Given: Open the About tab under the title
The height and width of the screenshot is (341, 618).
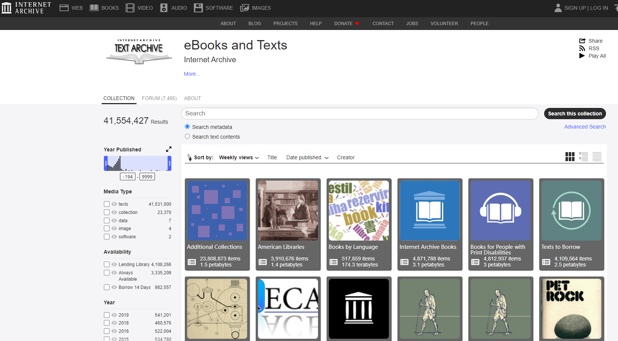Looking at the screenshot, I should [x=192, y=98].
